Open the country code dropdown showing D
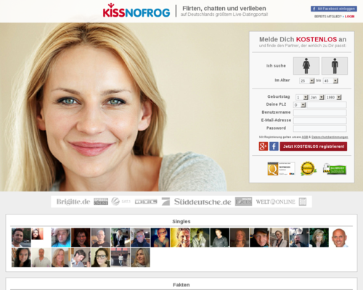 pyautogui.click(x=300, y=105)
